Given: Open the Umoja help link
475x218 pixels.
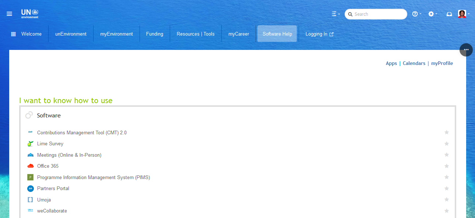Looking at the screenshot, I should (44, 200).
